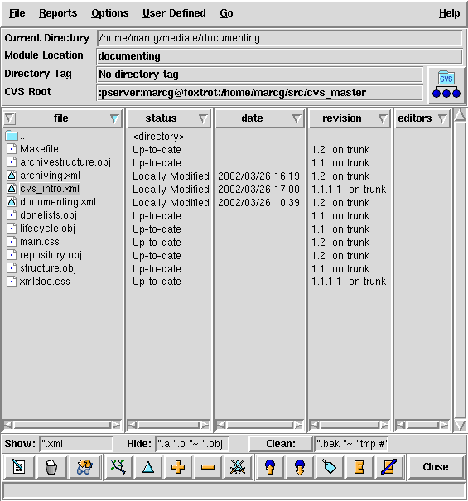Open the Reports menu

[58, 13]
